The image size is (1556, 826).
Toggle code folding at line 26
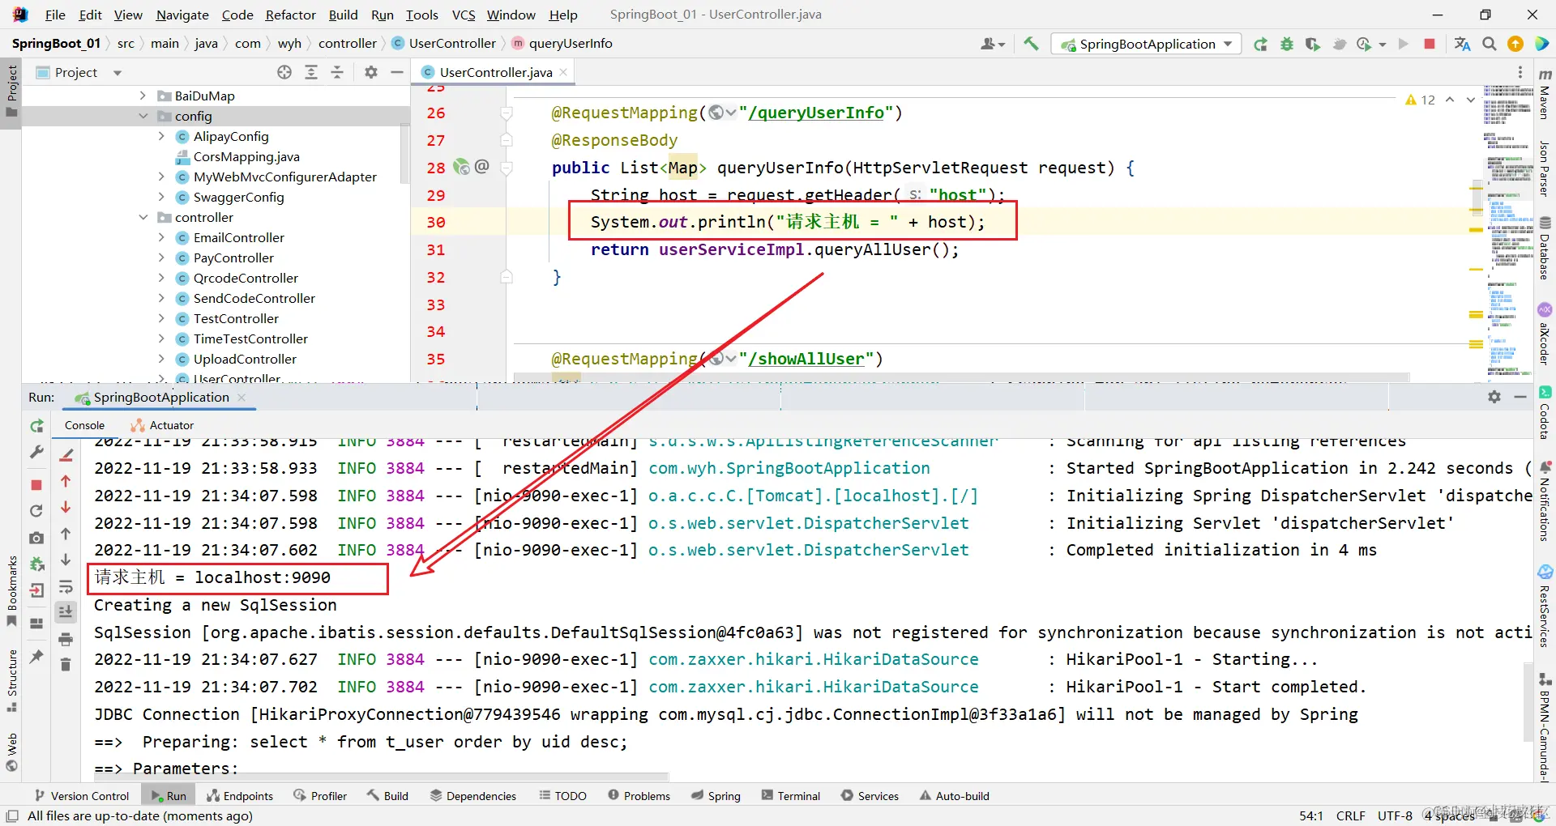pyautogui.click(x=507, y=113)
